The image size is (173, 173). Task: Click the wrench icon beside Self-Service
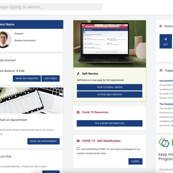click(78, 74)
